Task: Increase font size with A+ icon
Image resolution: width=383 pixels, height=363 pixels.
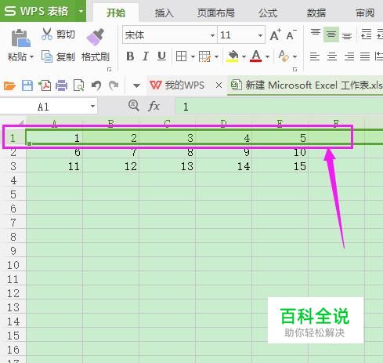Action: (x=275, y=34)
